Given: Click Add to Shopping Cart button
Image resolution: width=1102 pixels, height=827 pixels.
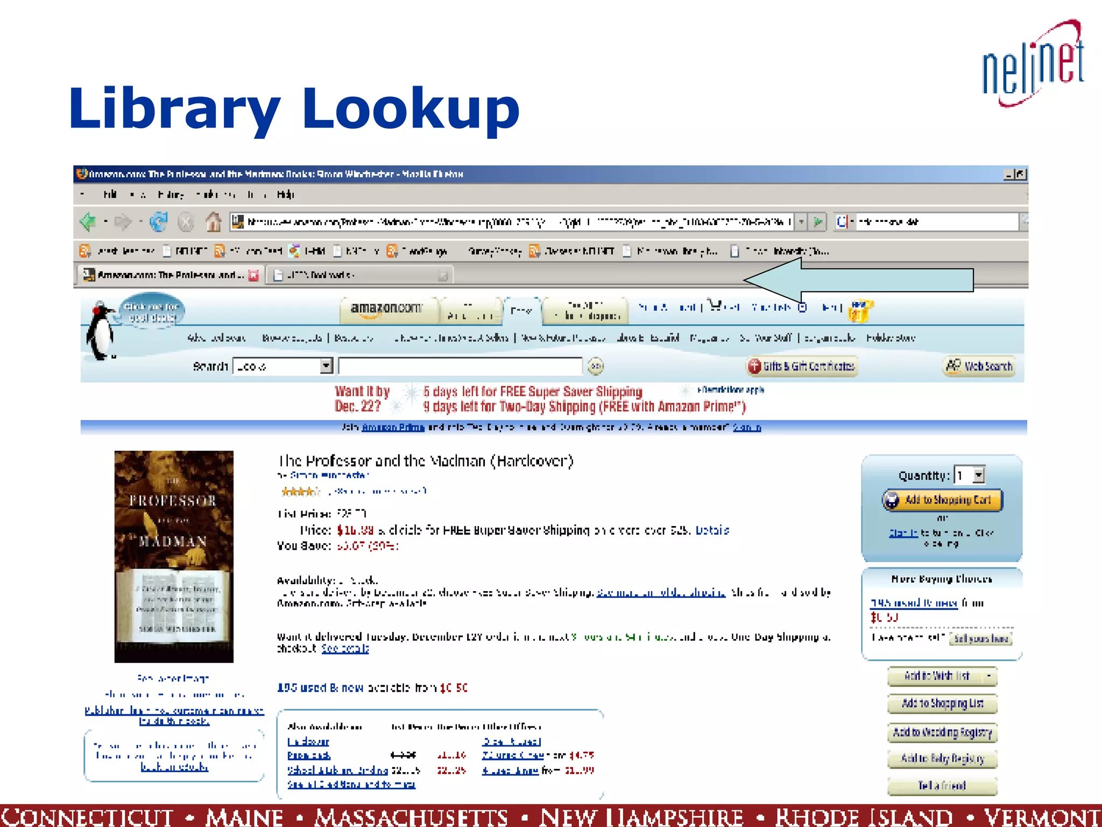Looking at the screenshot, I should (942, 500).
